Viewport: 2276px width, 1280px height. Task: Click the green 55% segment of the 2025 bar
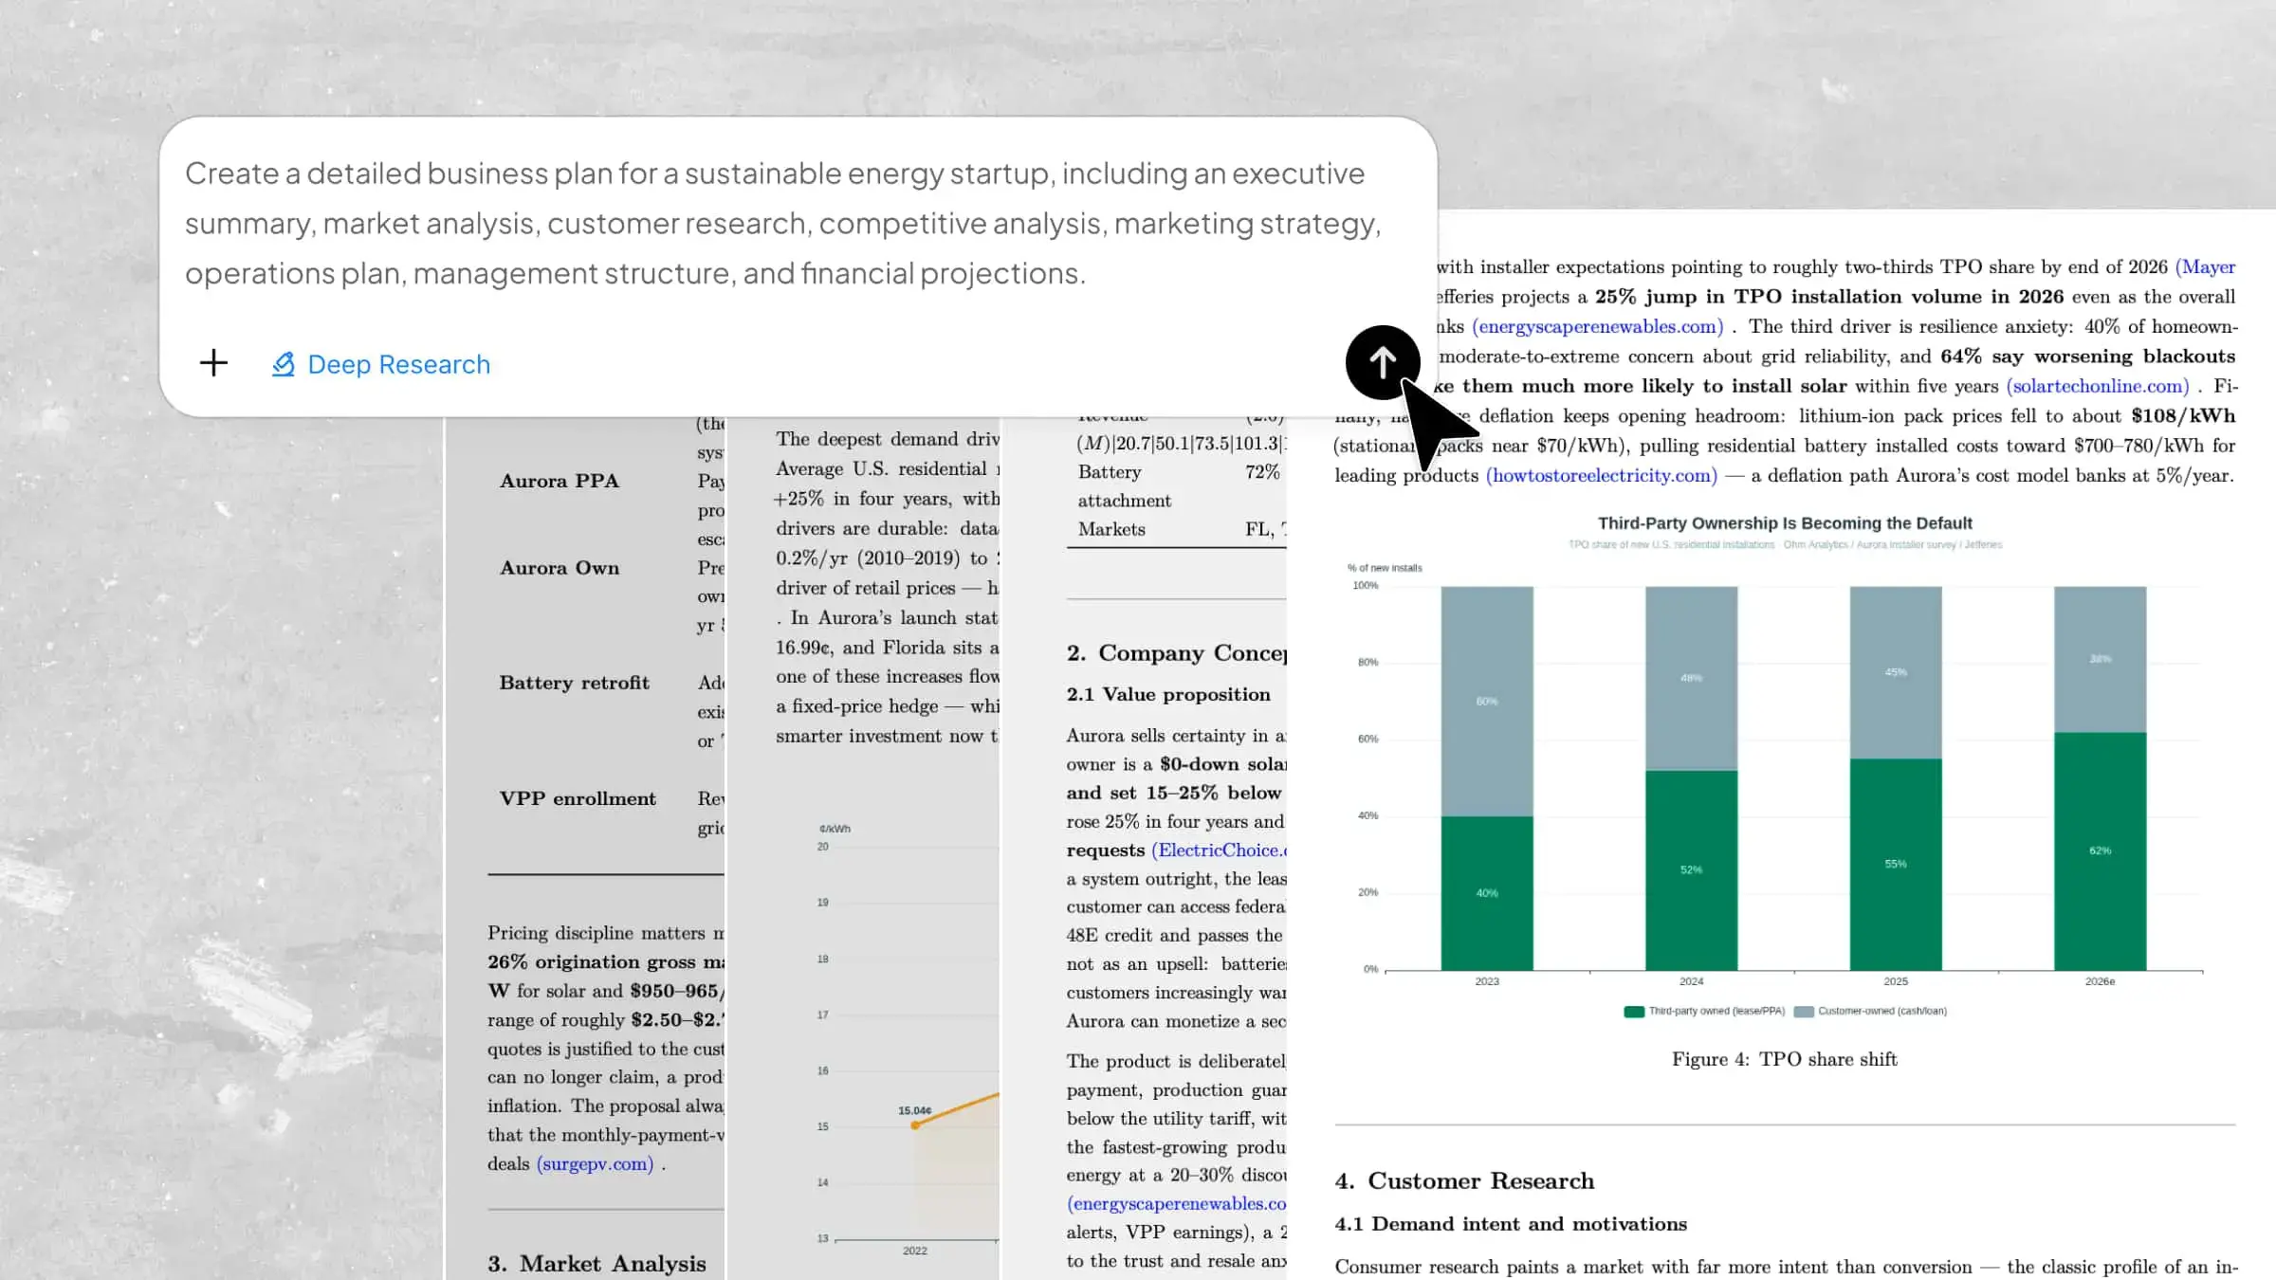(x=1896, y=865)
